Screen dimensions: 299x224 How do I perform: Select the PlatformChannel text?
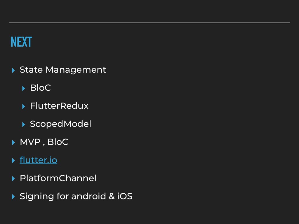pyautogui.click(x=58, y=178)
